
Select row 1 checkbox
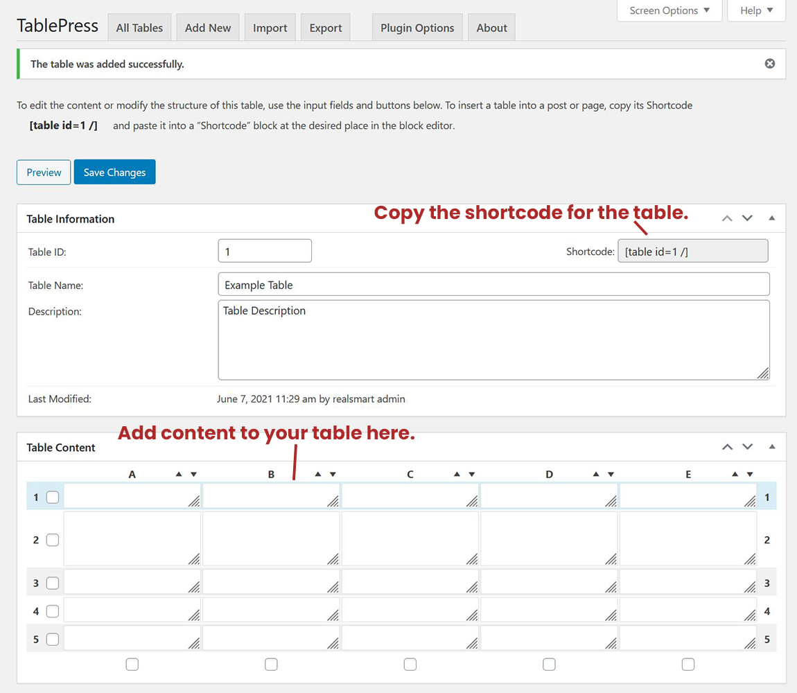(53, 497)
